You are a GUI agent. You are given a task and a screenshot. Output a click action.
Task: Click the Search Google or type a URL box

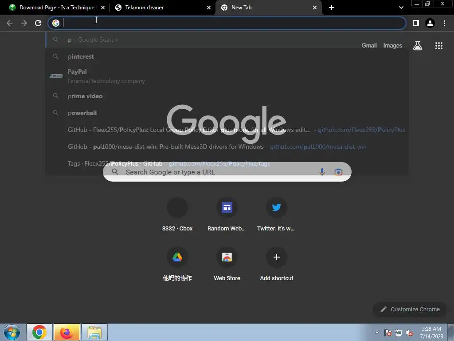pos(227,172)
